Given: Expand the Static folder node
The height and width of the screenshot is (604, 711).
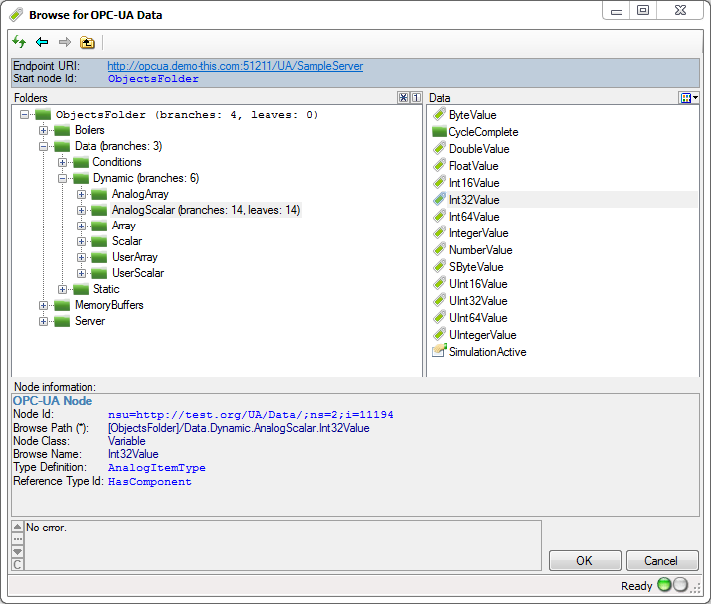Looking at the screenshot, I should pos(63,289).
